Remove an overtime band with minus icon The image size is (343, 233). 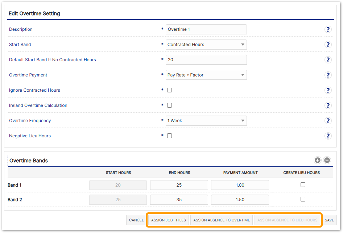pyautogui.click(x=327, y=160)
